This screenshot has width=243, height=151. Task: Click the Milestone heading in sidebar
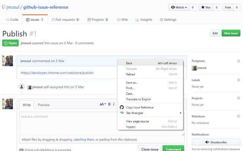click(198, 116)
